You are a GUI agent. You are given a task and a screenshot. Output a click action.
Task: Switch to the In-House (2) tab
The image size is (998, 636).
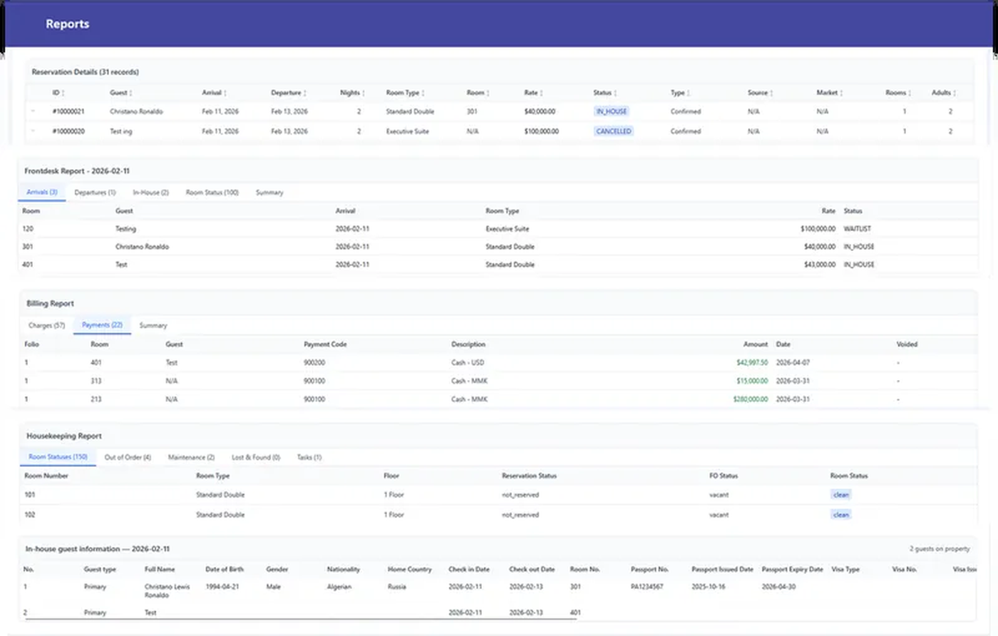coord(150,193)
